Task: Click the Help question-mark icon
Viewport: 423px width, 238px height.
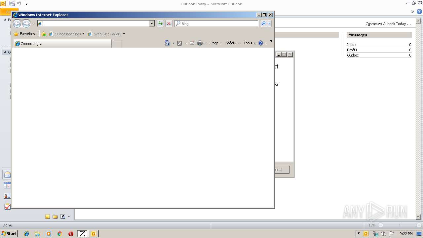Action: click(260, 43)
